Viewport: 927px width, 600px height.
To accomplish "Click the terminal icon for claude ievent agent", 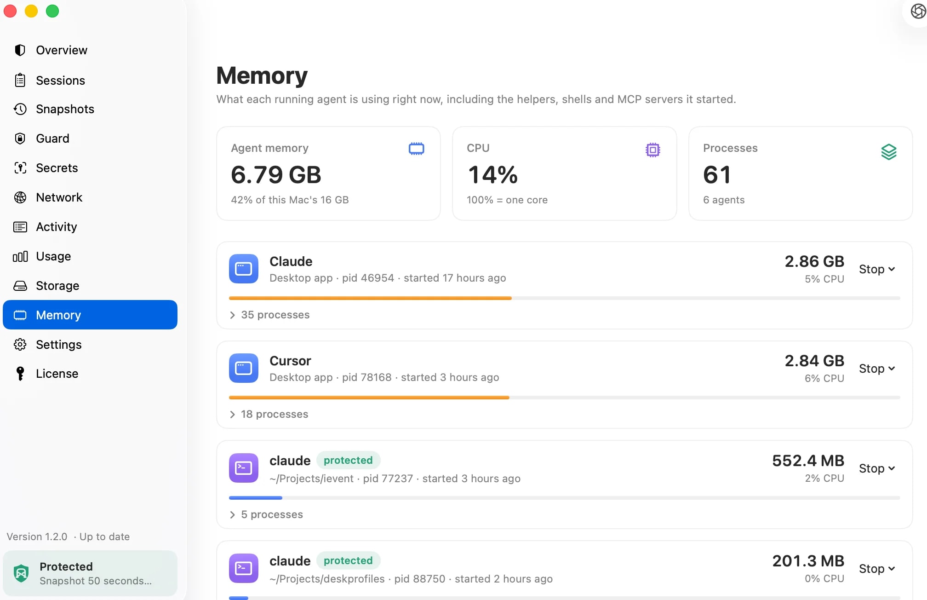I will pyautogui.click(x=244, y=468).
